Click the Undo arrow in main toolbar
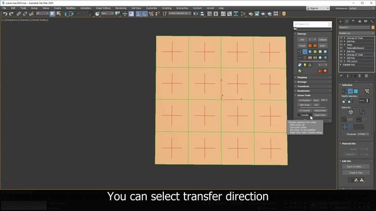Viewport: 376px width, 211px height. pos(5,14)
